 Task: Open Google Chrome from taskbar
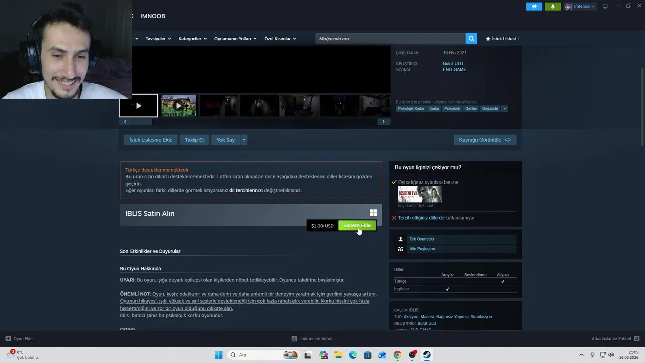(x=397, y=355)
